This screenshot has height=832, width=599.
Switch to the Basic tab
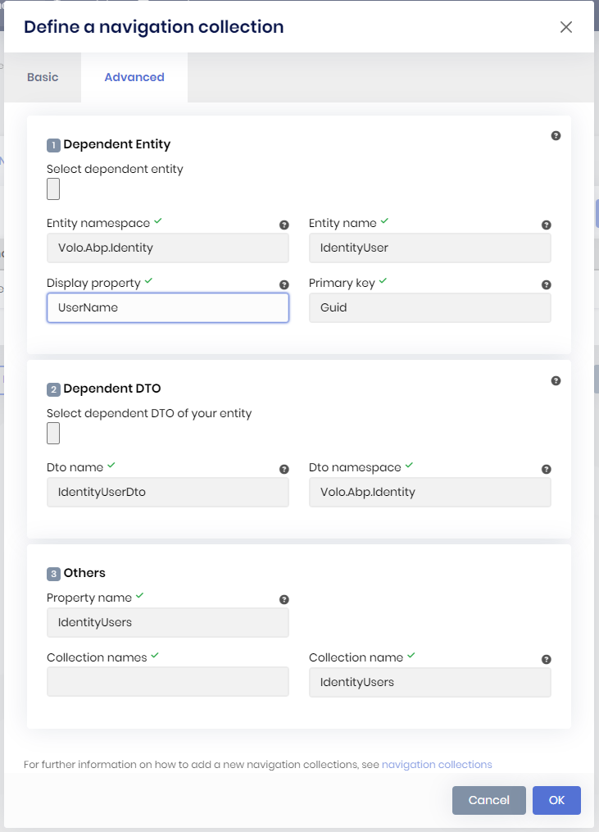tap(43, 77)
